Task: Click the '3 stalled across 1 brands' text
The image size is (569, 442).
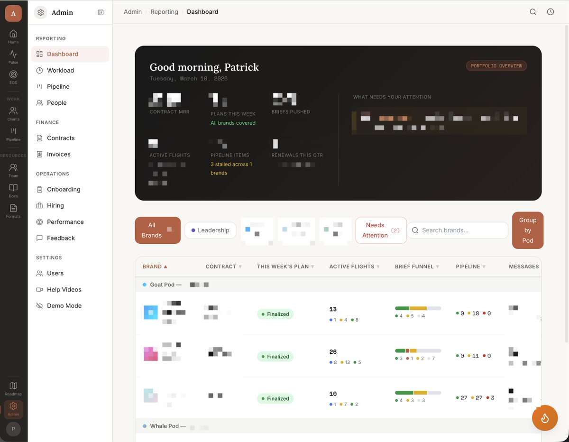Action: pos(231,168)
